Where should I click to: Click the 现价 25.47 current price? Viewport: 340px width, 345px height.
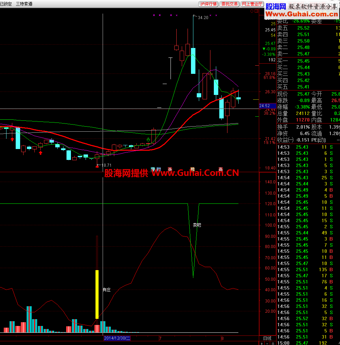(x=304, y=94)
